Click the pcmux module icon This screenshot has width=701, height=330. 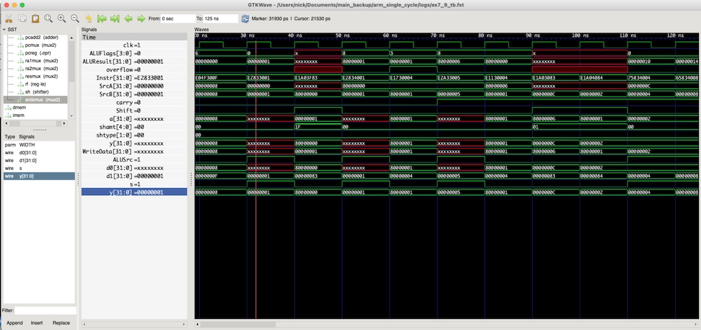(x=21, y=45)
